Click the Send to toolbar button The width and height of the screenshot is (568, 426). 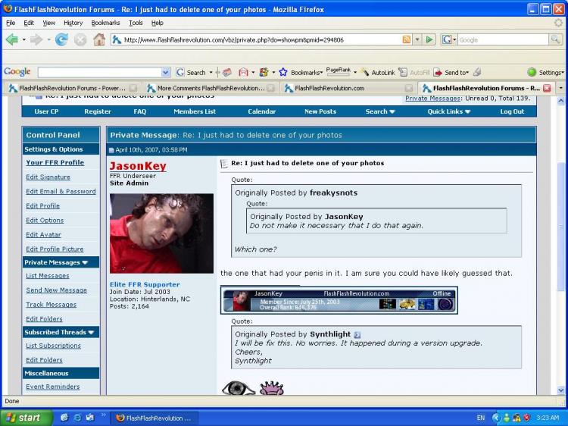[x=451, y=73]
